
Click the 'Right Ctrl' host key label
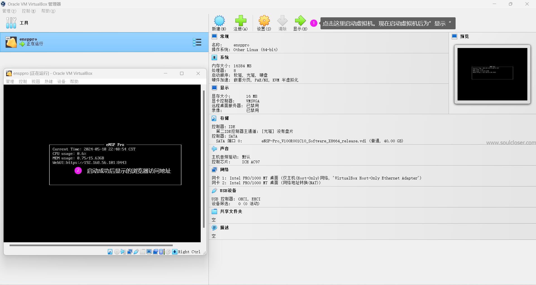(189, 252)
